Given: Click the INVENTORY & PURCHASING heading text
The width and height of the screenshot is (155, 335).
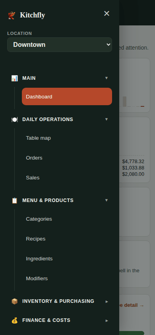Looking at the screenshot, I should (x=58, y=301).
